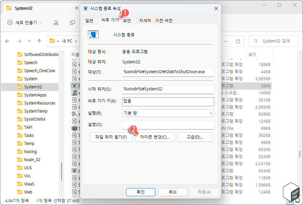This screenshot has height=205, width=303.
Task: Open the recent locations chevron near navigation arrows
Action: pos(29,41)
